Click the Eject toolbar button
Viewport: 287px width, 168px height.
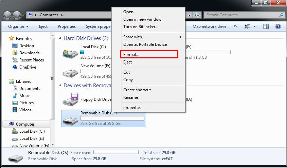[43, 26]
